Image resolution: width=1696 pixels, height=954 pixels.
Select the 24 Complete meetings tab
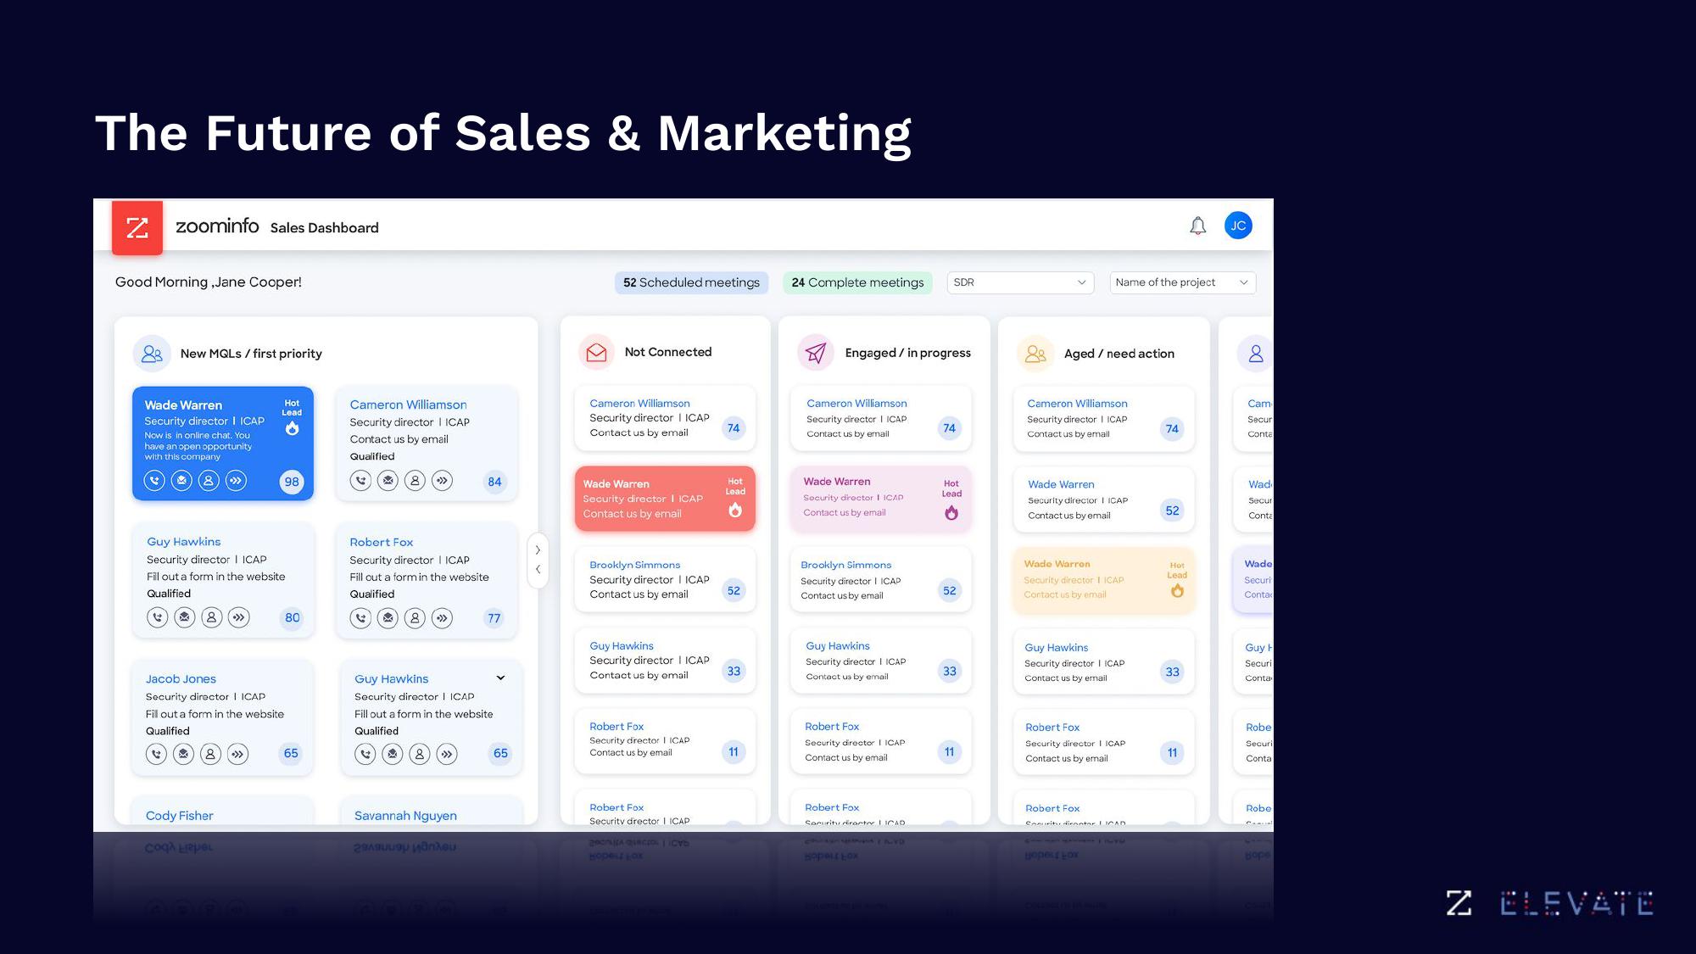(x=857, y=282)
